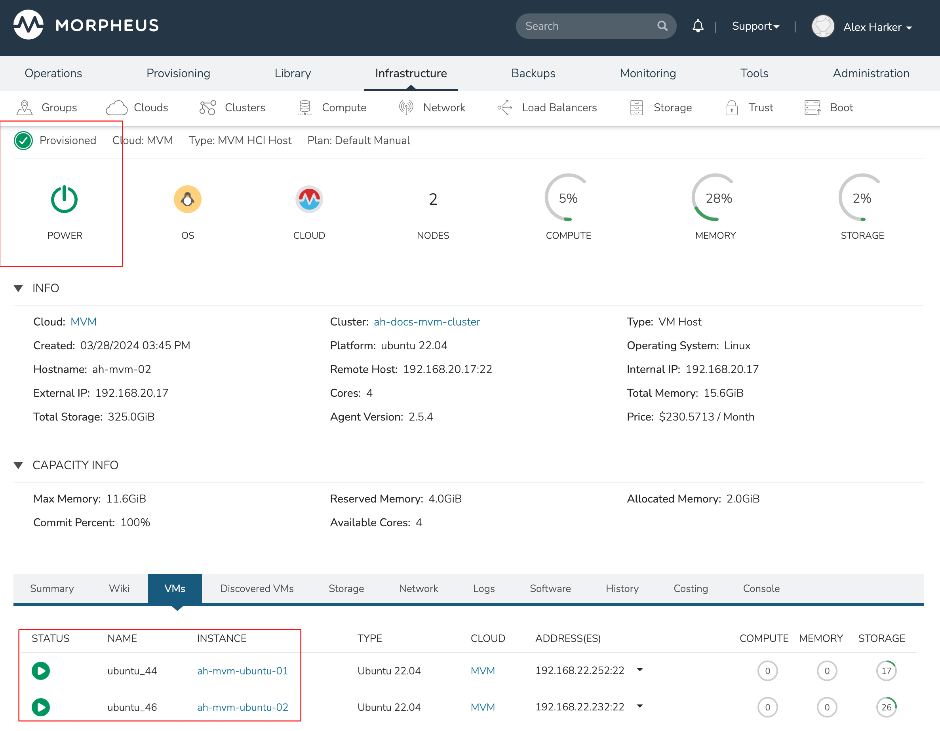Collapse the INFO section
The width and height of the screenshot is (940, 731).
click(19, 288)
